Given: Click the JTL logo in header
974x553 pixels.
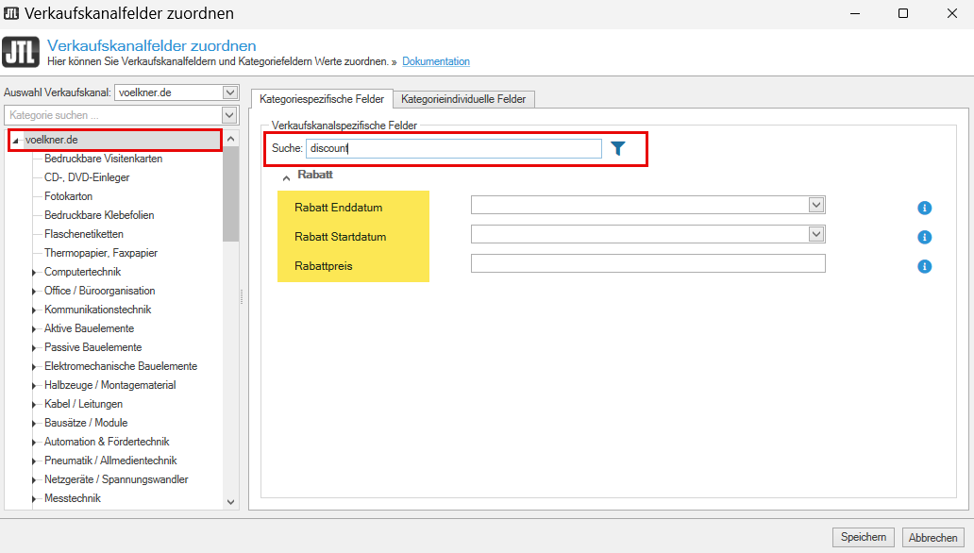Looking at the screenshot, I should click(22, 53).
